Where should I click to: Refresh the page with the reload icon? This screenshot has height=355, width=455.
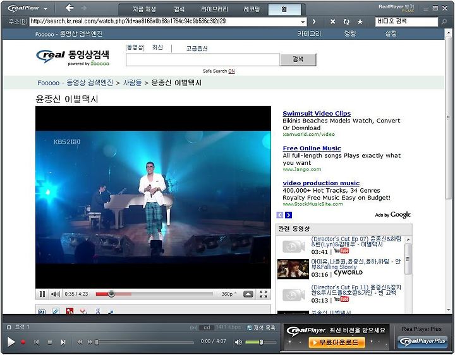(346, 21)
